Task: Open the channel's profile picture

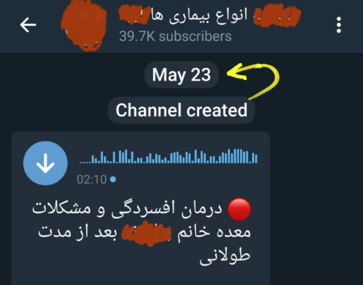Action: (x=84, y=25)
